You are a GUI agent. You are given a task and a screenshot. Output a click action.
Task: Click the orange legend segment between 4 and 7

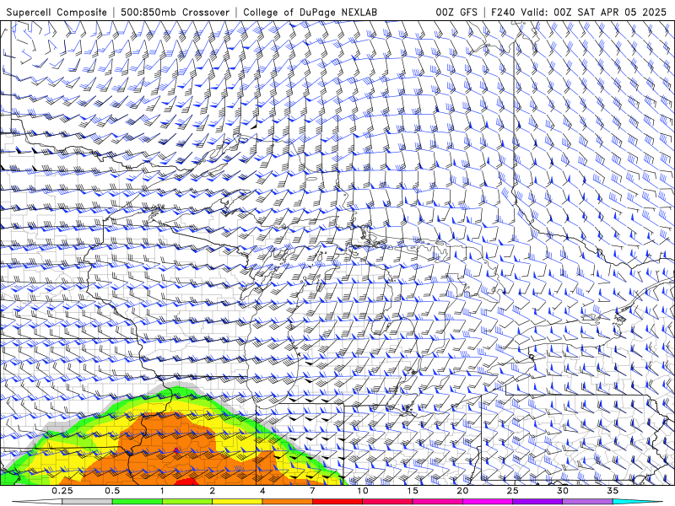click(x=287, y=502)
